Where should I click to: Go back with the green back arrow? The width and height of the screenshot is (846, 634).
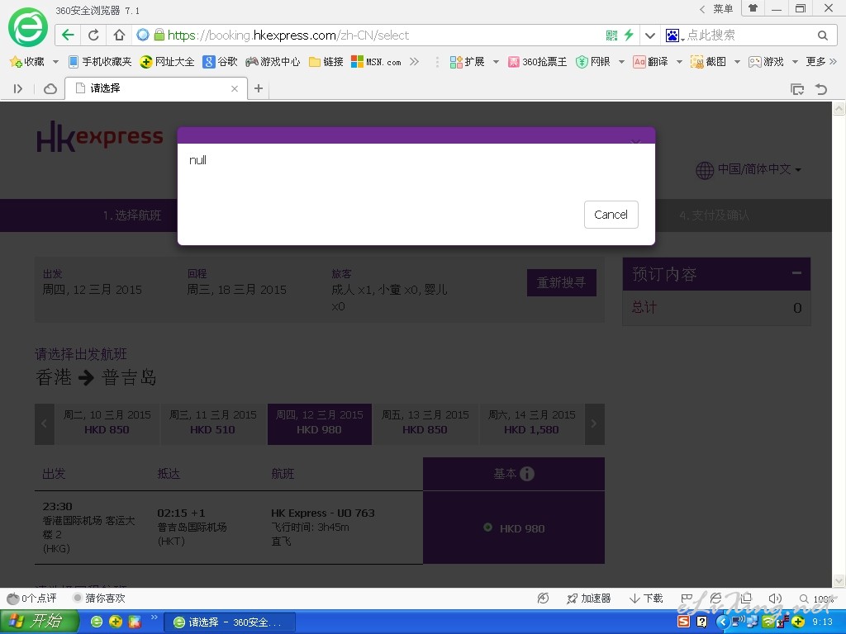click(x=68, y=35)
